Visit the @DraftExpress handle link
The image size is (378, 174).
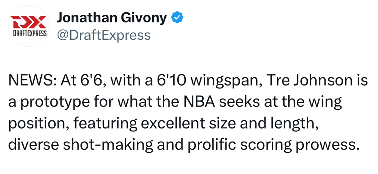click(103, 35)
